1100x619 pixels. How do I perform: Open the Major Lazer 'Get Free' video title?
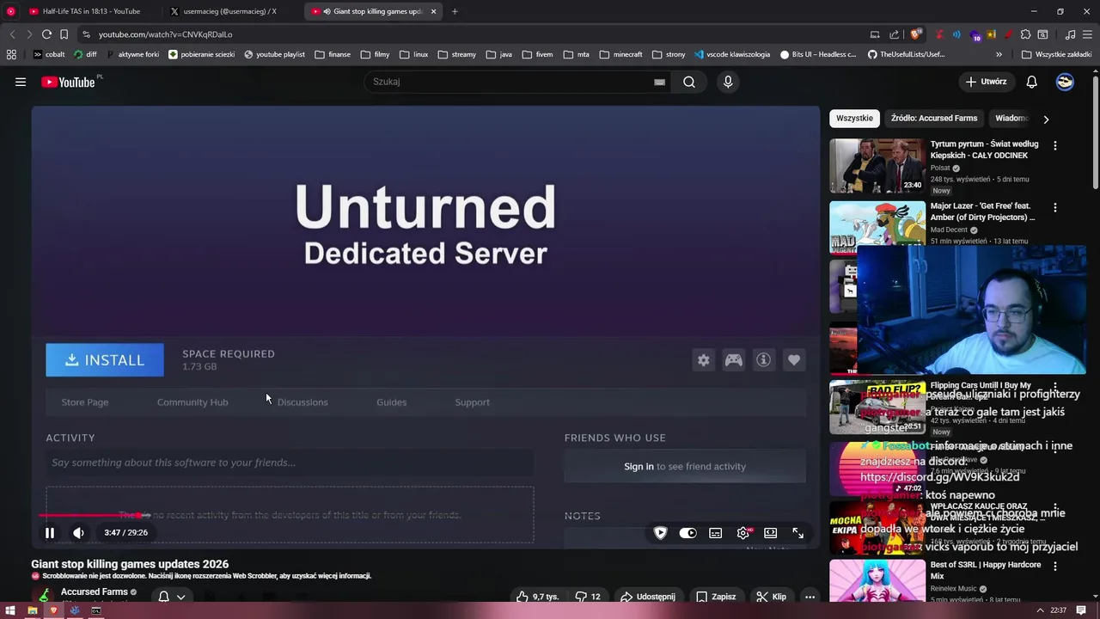click(x=982, y=211)
